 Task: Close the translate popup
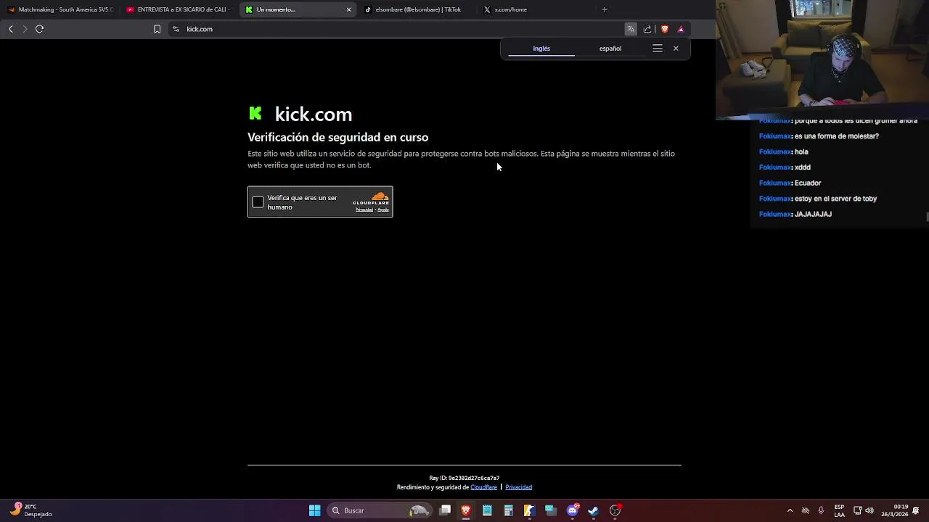pos(676,49)
